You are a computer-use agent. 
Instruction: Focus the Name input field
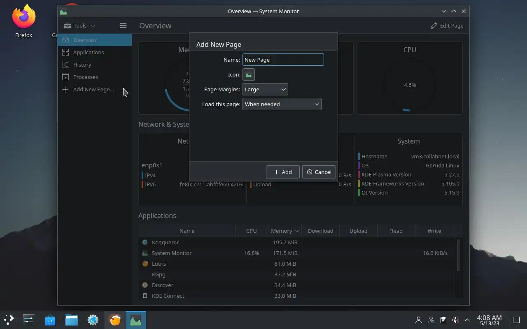(283, 60)
